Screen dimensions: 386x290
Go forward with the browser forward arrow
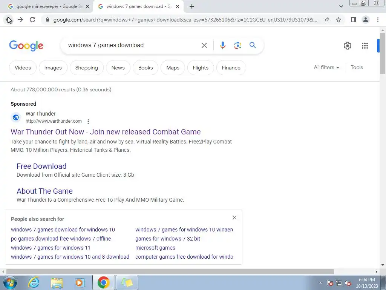(20, 20)
